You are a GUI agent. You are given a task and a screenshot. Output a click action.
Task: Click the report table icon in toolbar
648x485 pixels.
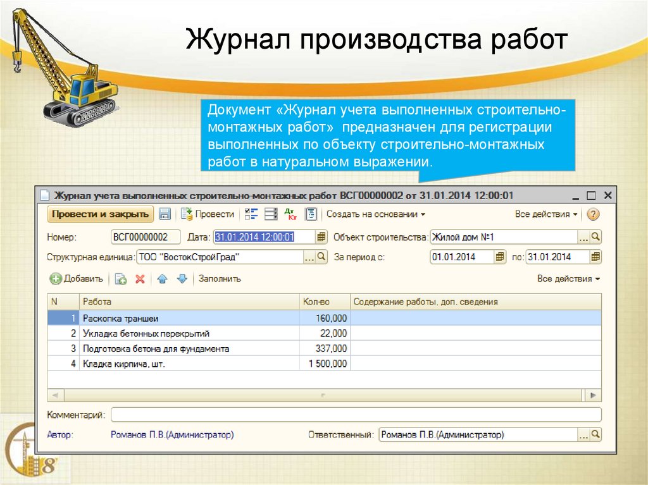(x=271, y=214)
